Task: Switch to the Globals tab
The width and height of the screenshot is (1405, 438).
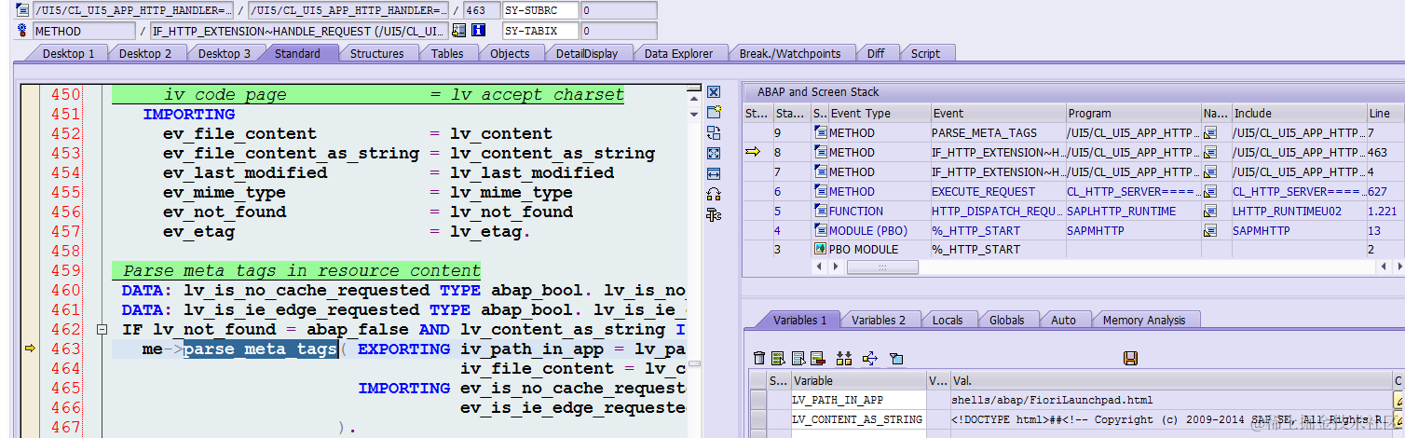Action: click(x=1006, y=320)
